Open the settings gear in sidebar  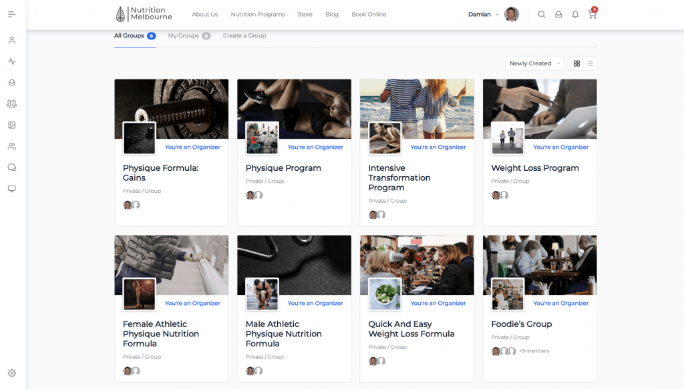(x=12, y=373)
